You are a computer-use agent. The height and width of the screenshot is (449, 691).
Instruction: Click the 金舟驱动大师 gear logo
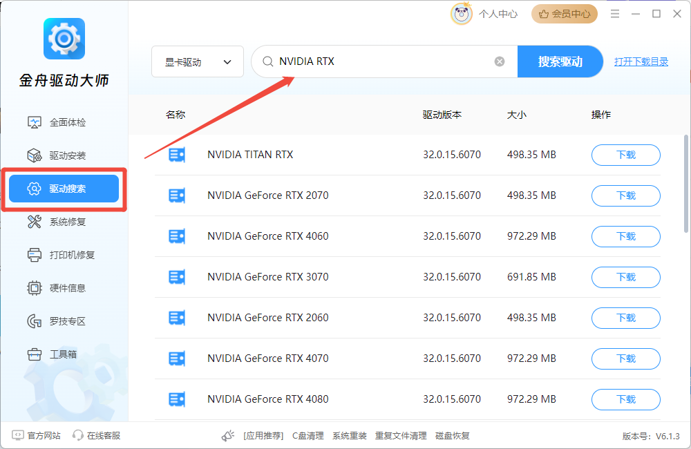pyautogui.click(x=64, y=39)
